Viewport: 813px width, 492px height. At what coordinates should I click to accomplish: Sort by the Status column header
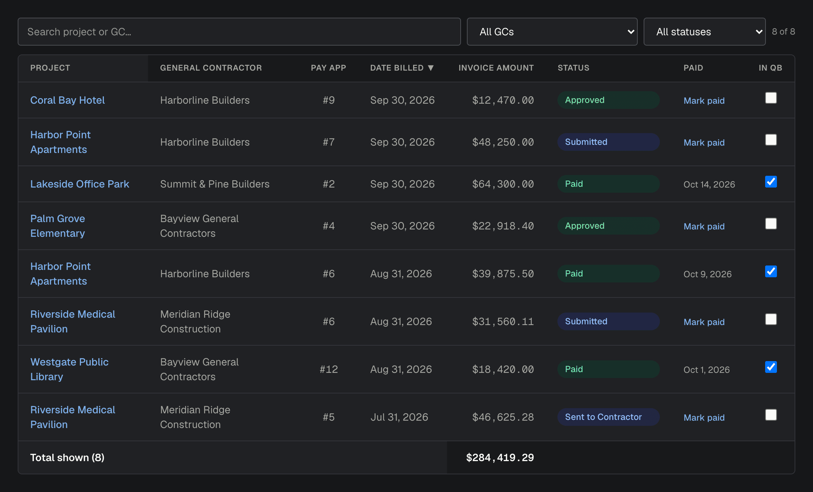573,68
